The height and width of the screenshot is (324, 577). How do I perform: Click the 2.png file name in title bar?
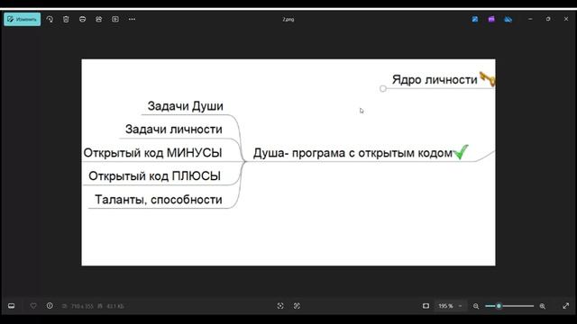pyautogui.click(x=288, y=19)
